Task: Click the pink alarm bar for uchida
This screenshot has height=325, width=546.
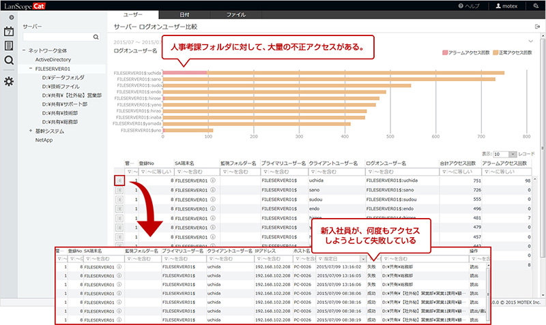Action: pyautogui.click(x=185, y=73)
